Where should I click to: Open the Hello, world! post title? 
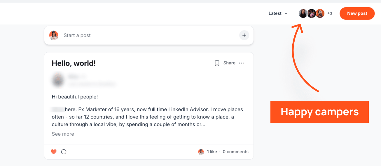point(74,63)
